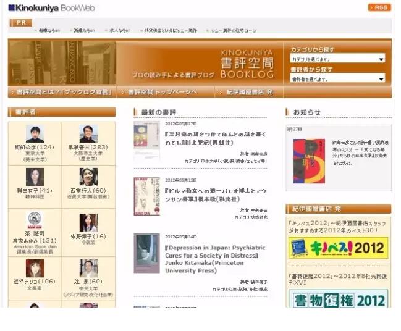This screenshot has height=331, width=401.
Task: Open reviewer link 阿部公彦 (124)
Action: click(35, 147)
